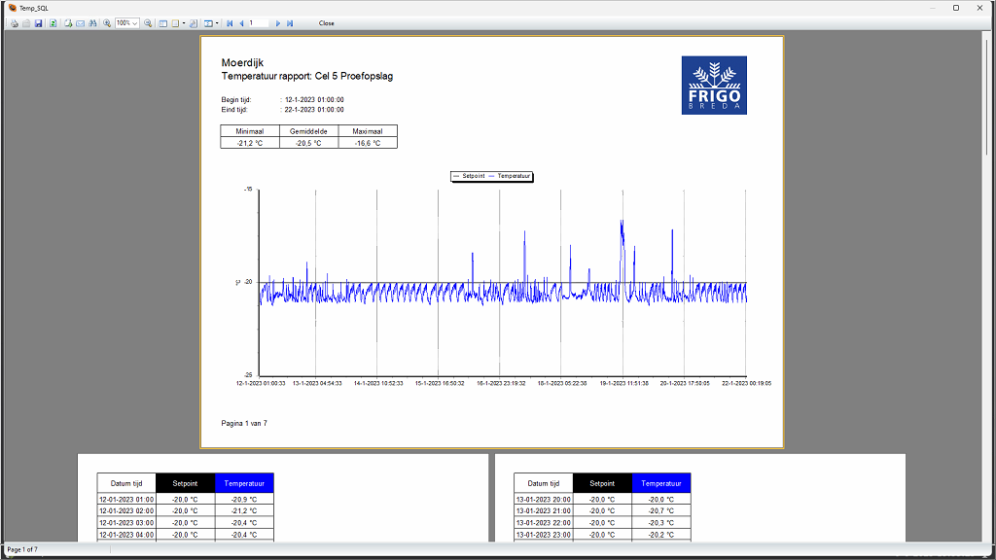Image resolution: width=996 pixels, height=560 pixels.
Task: Click the vertical scrollbar thumb
Action: click(x=987, y=95)
